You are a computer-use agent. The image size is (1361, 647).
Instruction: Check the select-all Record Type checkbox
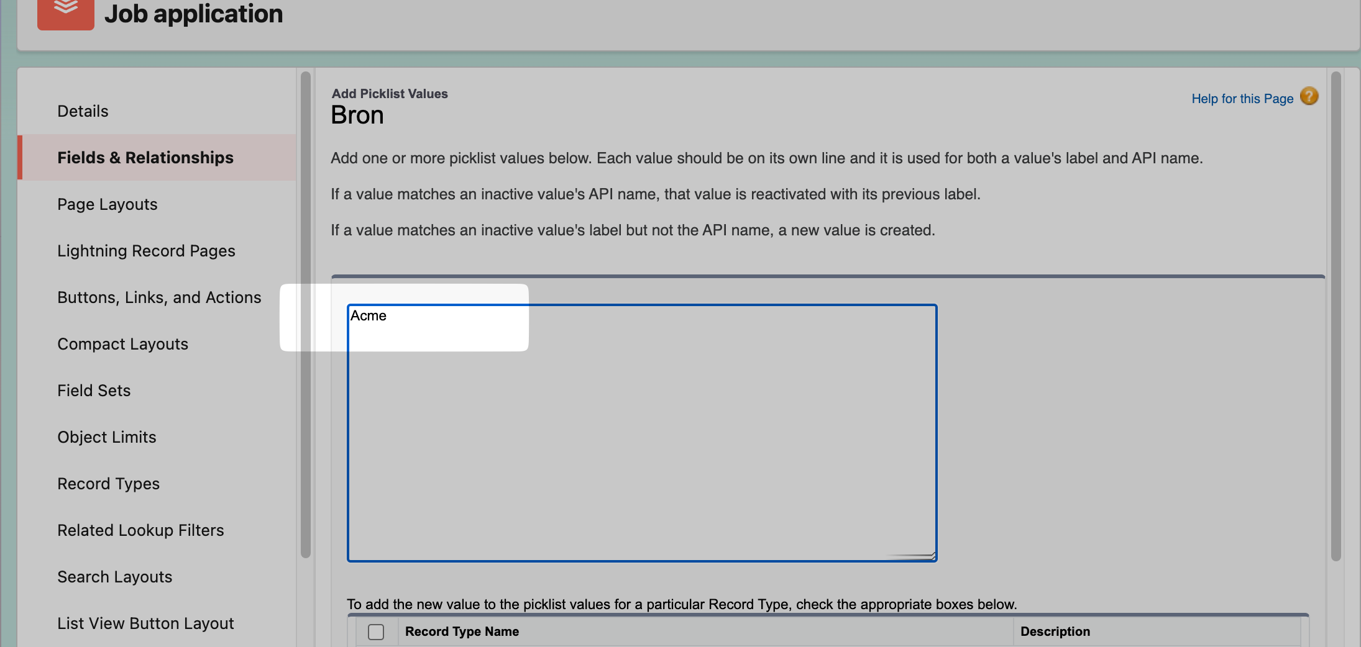pyautogui.click(x=376, y=631)
